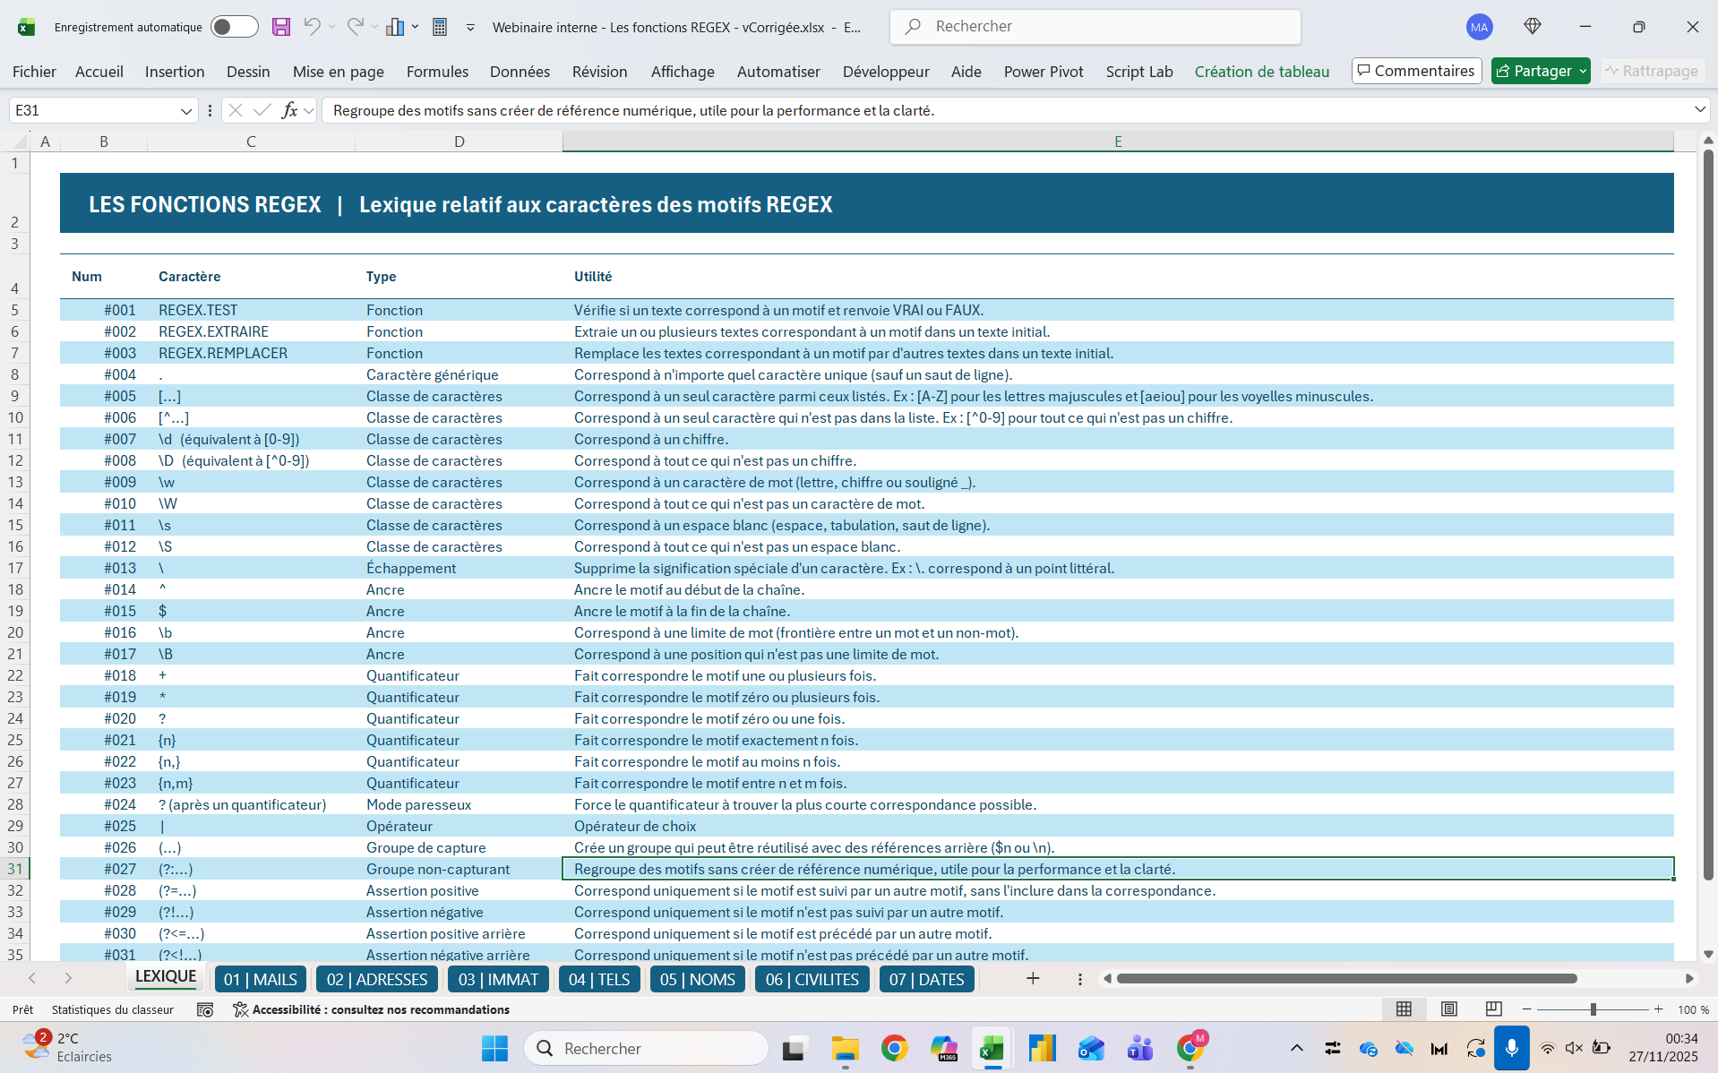Image resolution: width=1718 pixels, height=1073 pixels.
Task: Open the Power Pivot ribbon tab
Action: point(1044,72)
